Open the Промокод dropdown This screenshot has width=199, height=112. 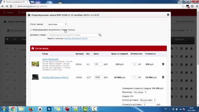click(140, 92)
